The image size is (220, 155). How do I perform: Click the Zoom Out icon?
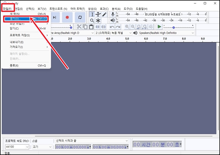tap(133, 27)
